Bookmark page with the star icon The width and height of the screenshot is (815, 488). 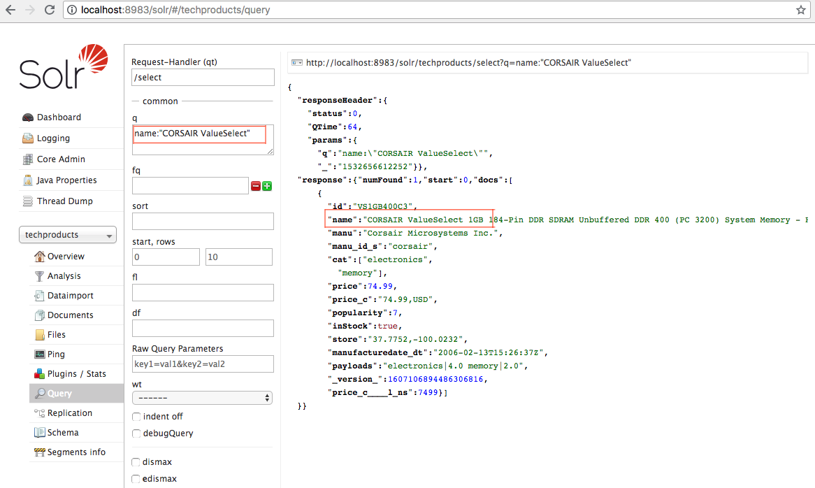coord(801,10)
